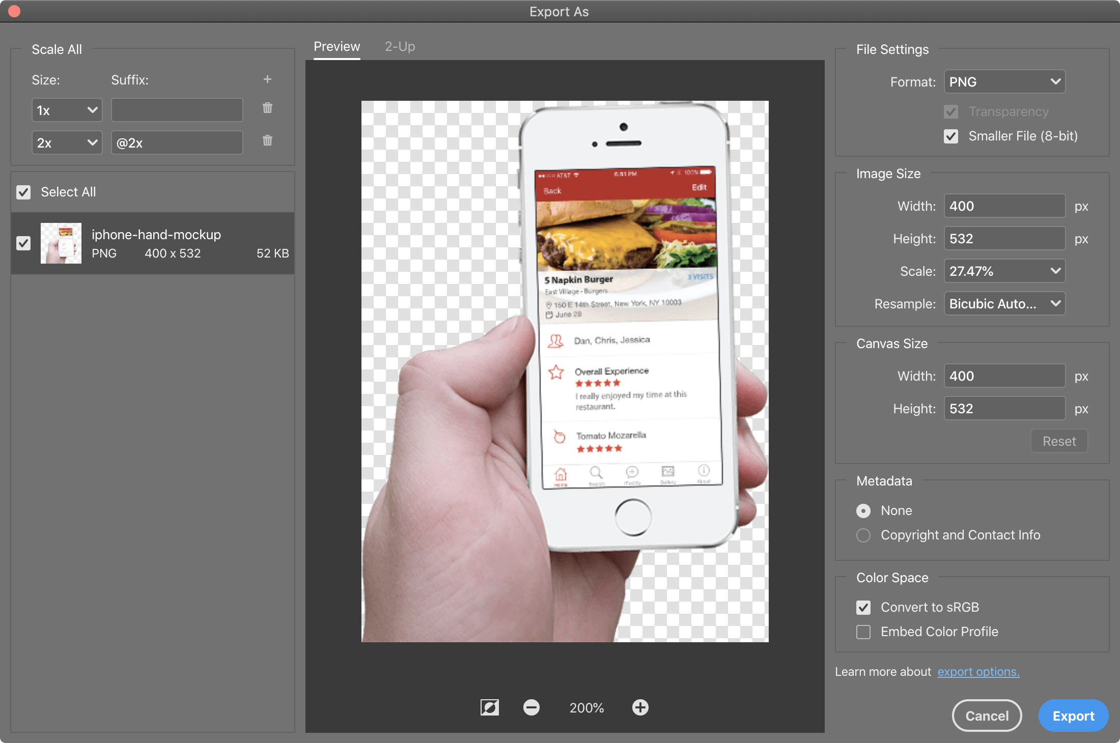The height and width of the screenshot is (743, 1120).
Task: Select Copyright and Contact Info metadata
Action: point(863,535)
